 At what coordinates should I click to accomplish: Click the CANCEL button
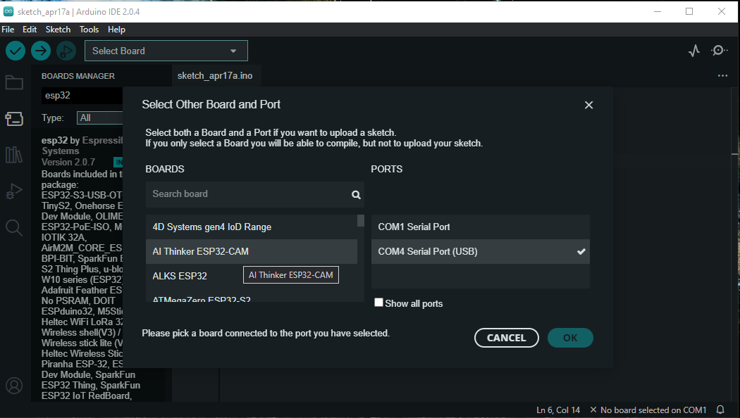507,338
